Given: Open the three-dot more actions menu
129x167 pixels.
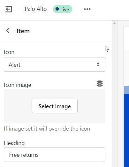Looking at the screenshot, I should (87, 9).
